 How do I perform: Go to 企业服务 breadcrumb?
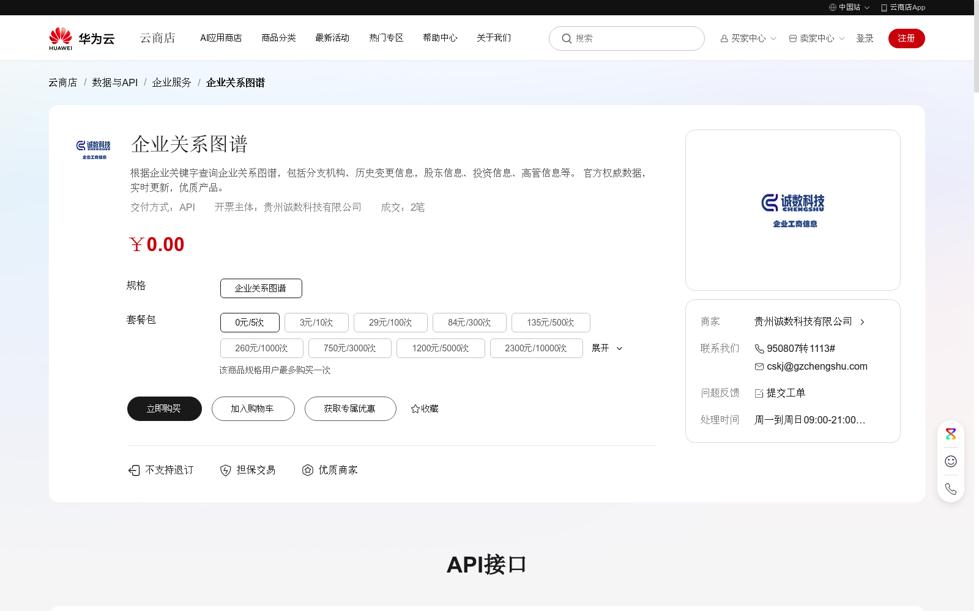click(171, 82)
